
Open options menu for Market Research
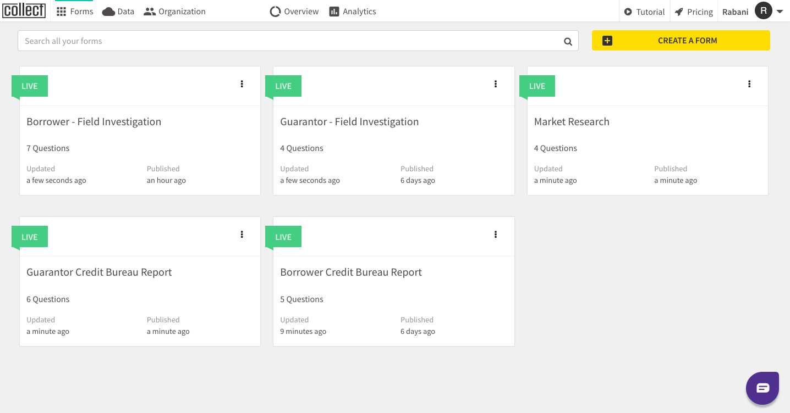tap(749, 84)
